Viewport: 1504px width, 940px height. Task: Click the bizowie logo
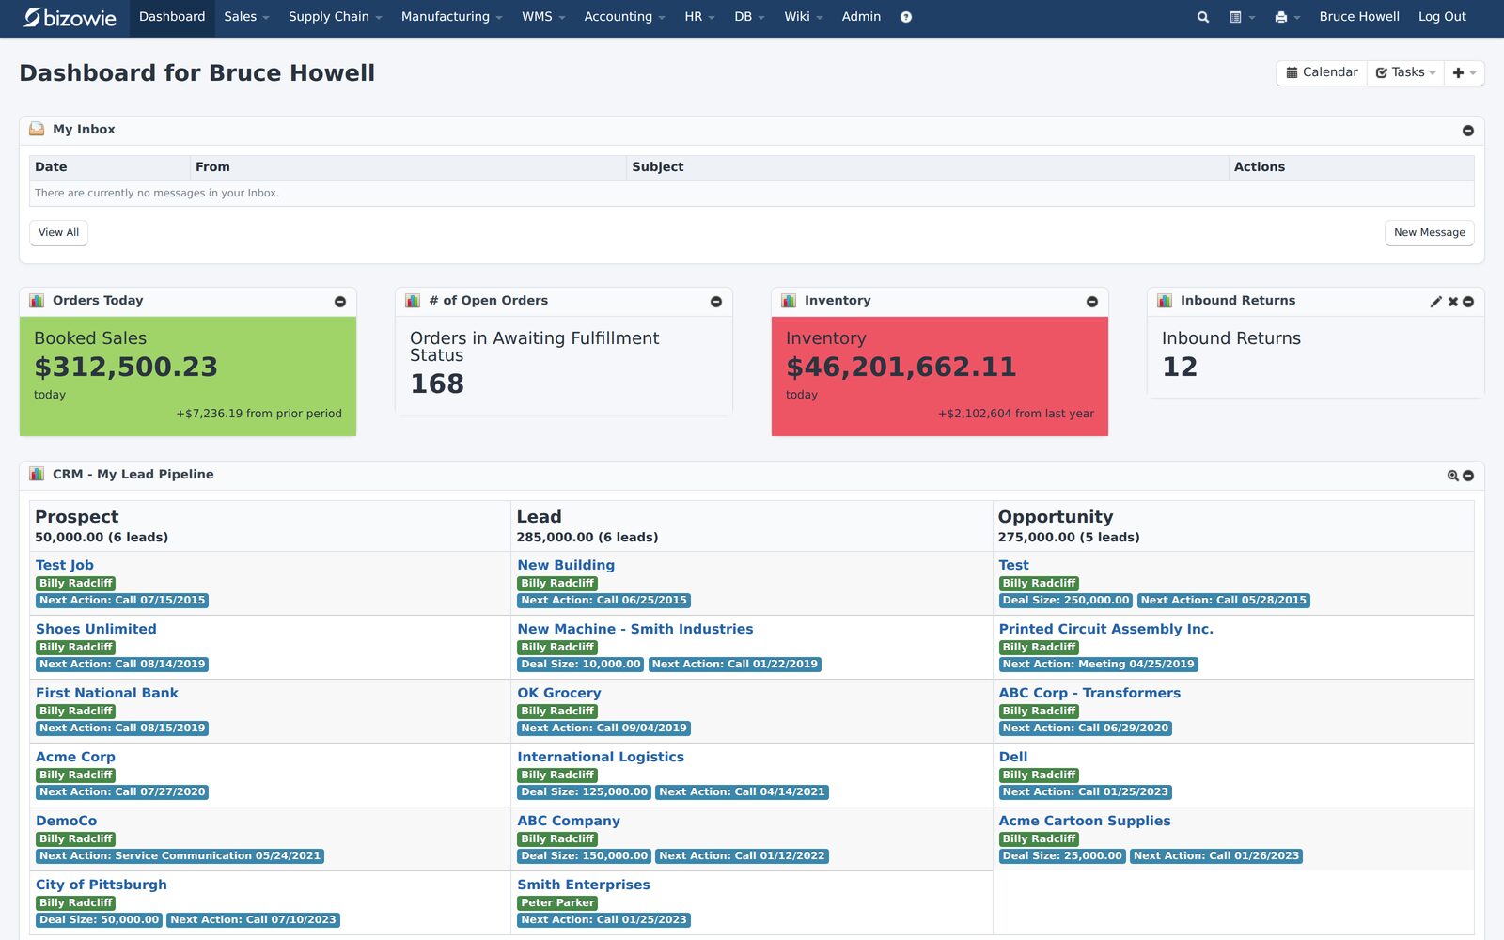[x=70, y=17]
